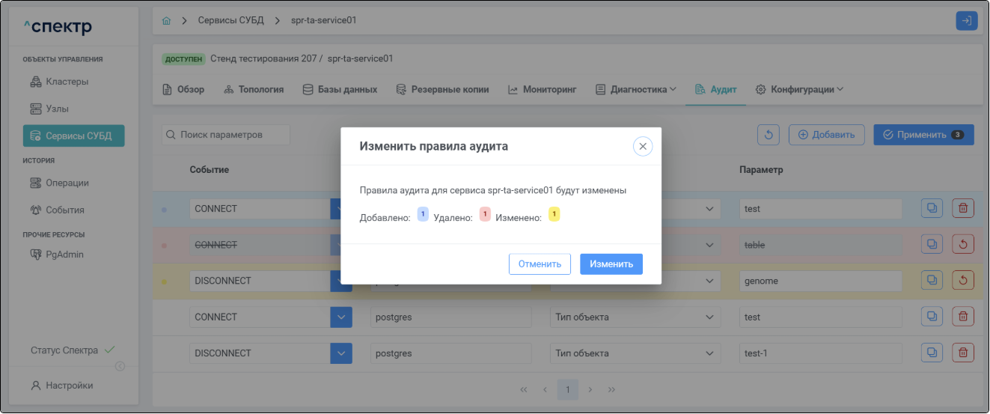Go to page 1 in pagination
The height and width of the screenshot is (414, 990).
[x=568, y=389]
